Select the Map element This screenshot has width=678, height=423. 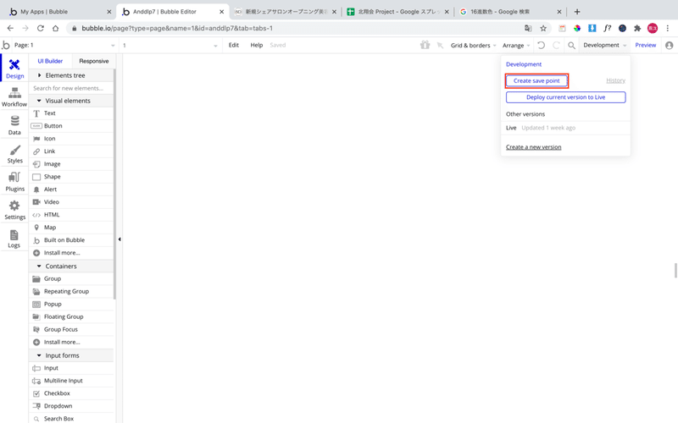coord(71,227)
